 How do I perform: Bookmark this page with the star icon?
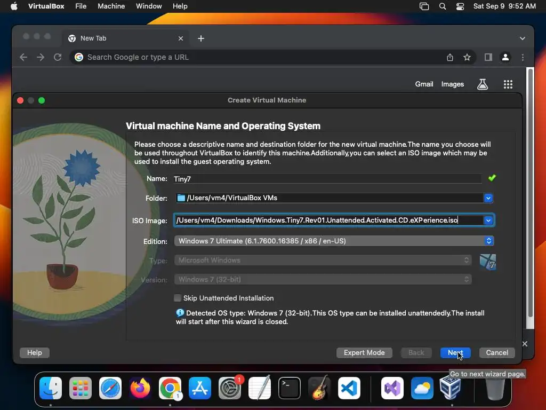467,57
